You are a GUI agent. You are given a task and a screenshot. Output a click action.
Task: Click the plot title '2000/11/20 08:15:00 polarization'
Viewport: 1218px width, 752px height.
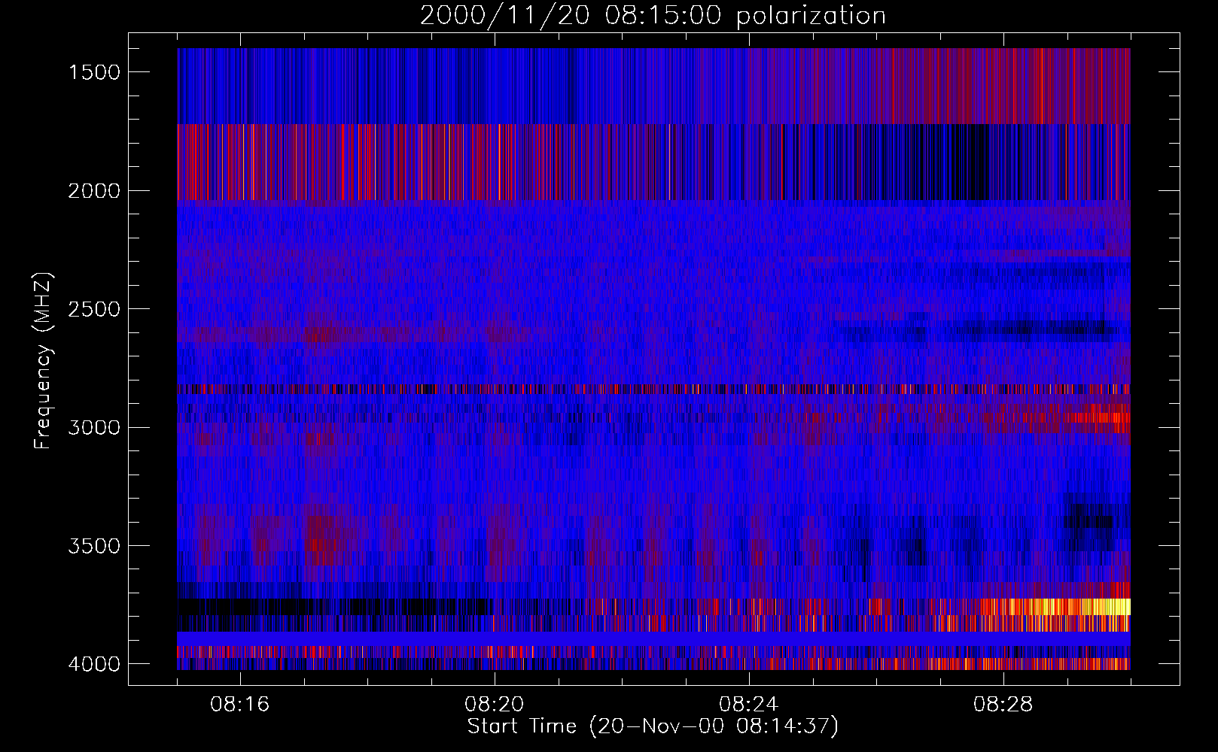(653, 16)
